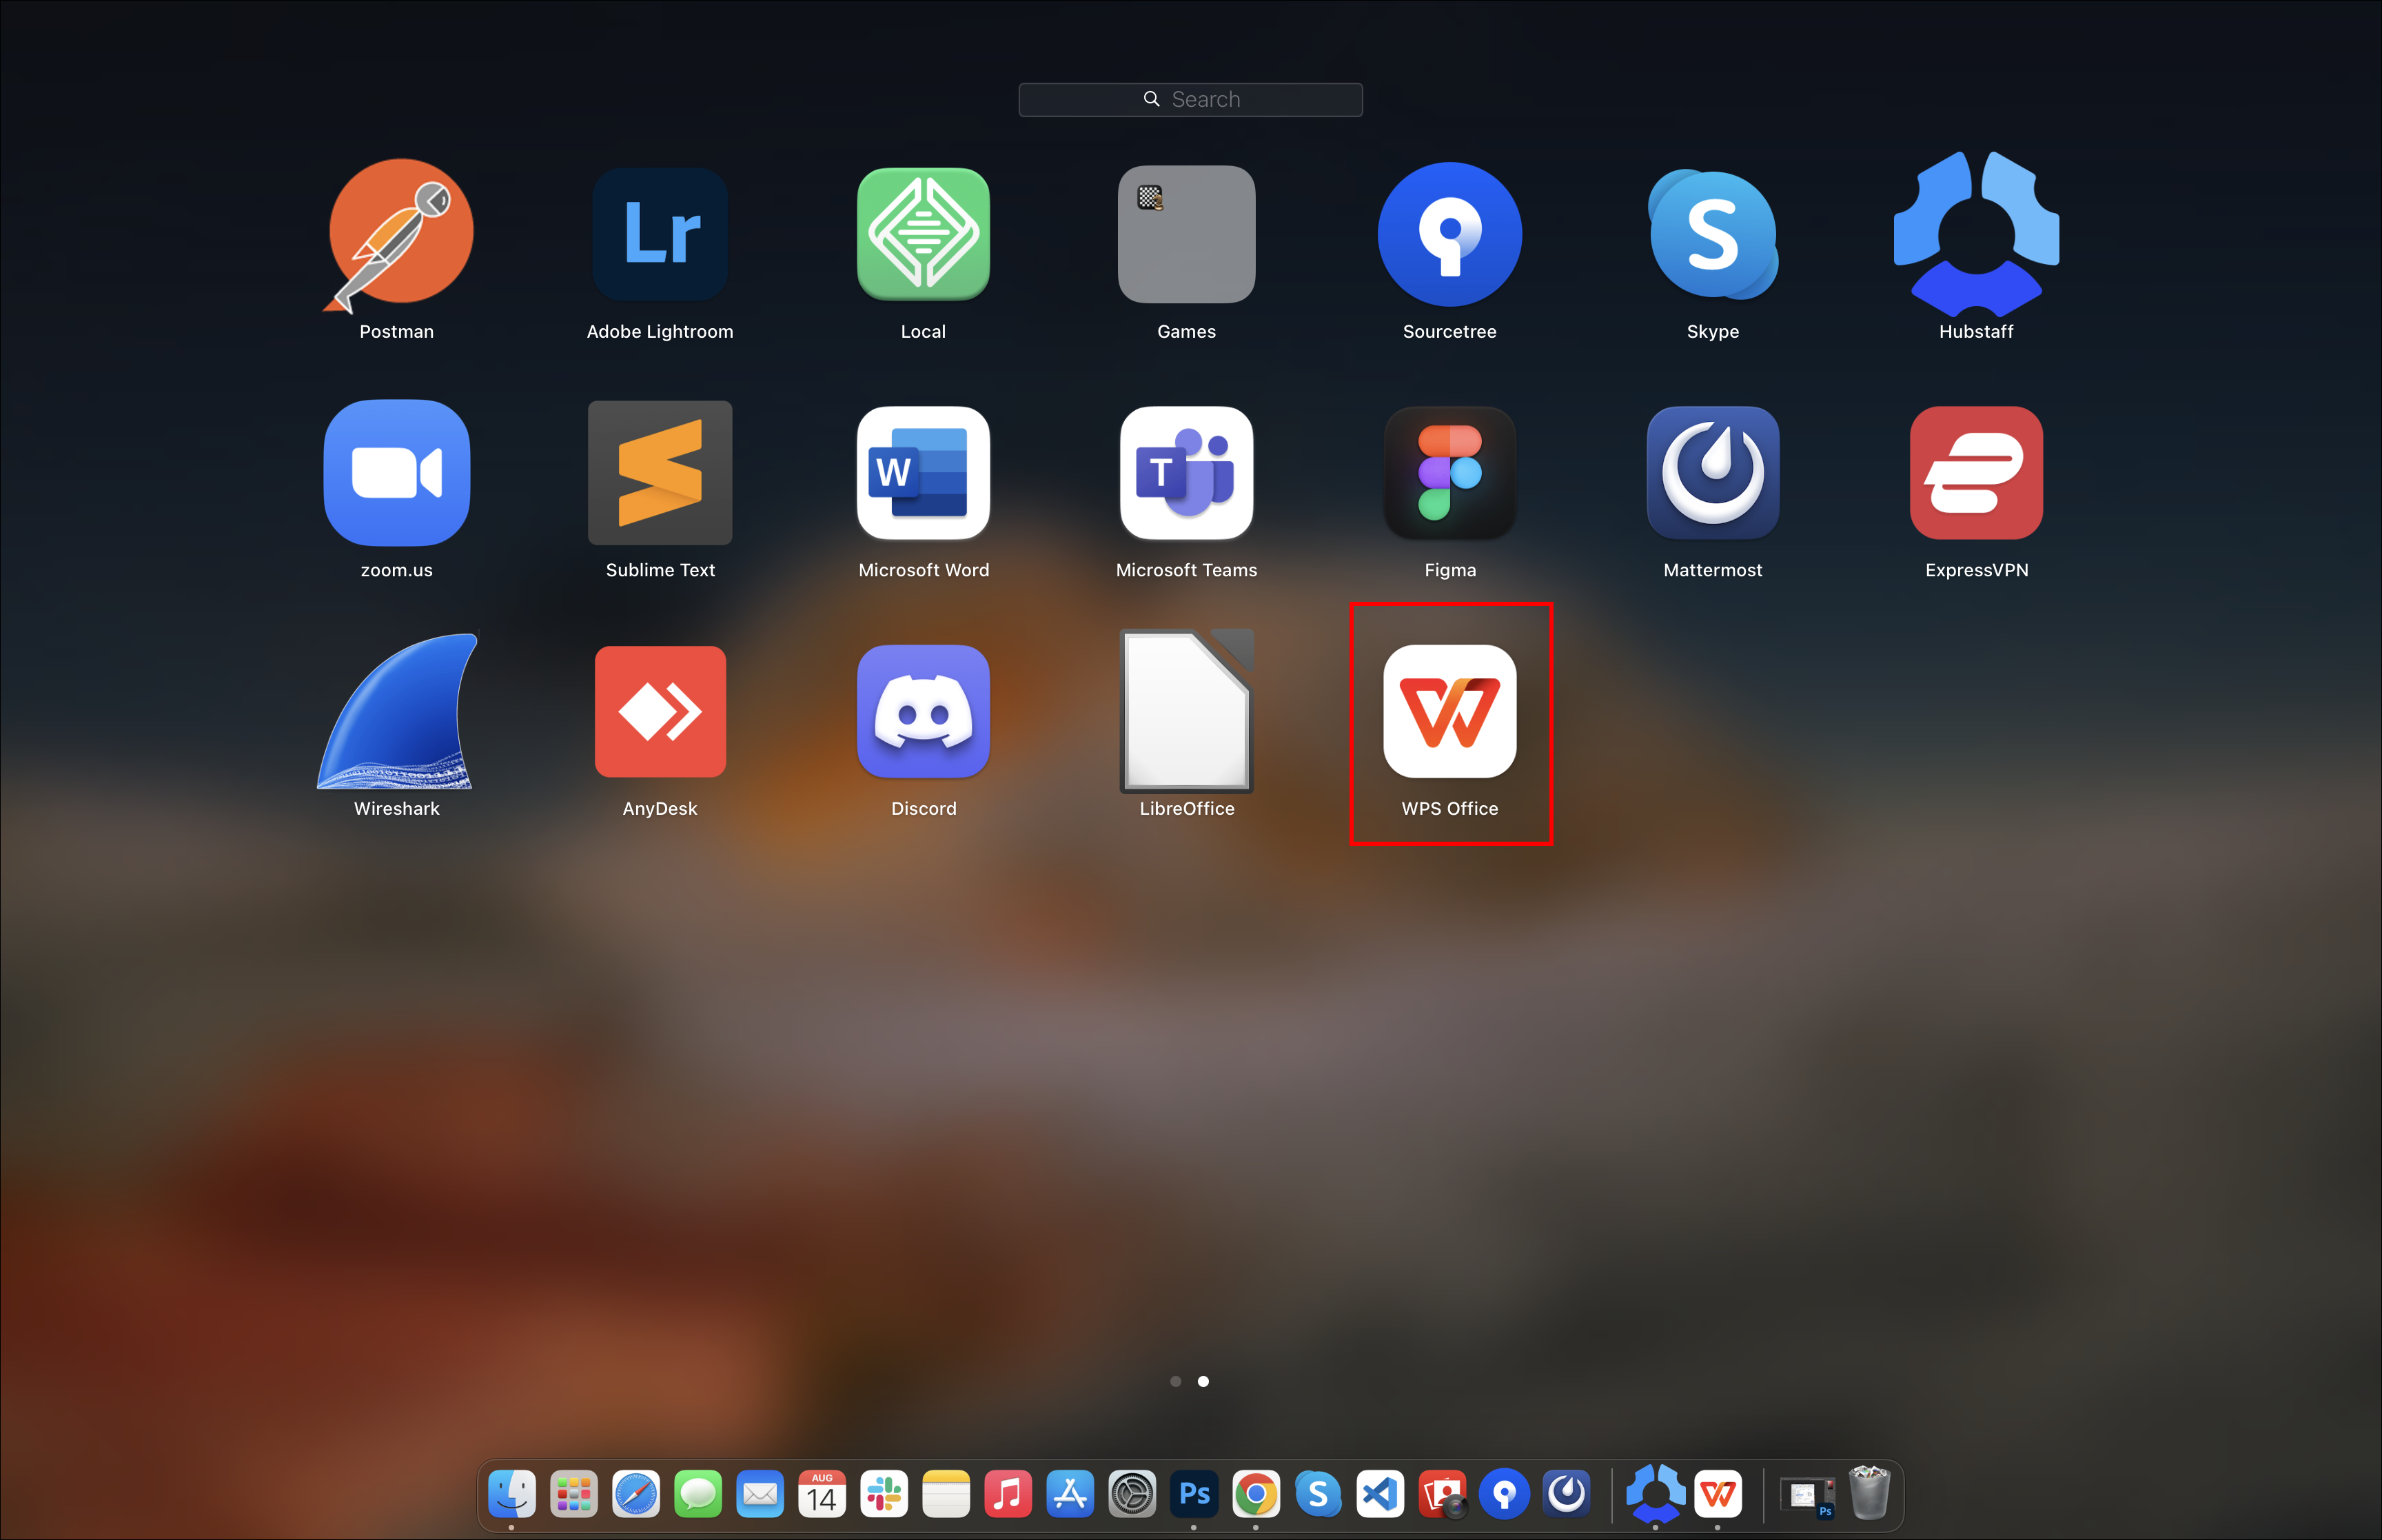The height and width of the screenshot is (1540, 2382).
Task: Launch Sublime Text
Action: click(x=660, y=473)
